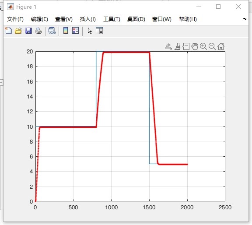The width and height of the screenshot is (252, 225).
Task: Save the figure using the floppy disk icon
Action: 28,31
